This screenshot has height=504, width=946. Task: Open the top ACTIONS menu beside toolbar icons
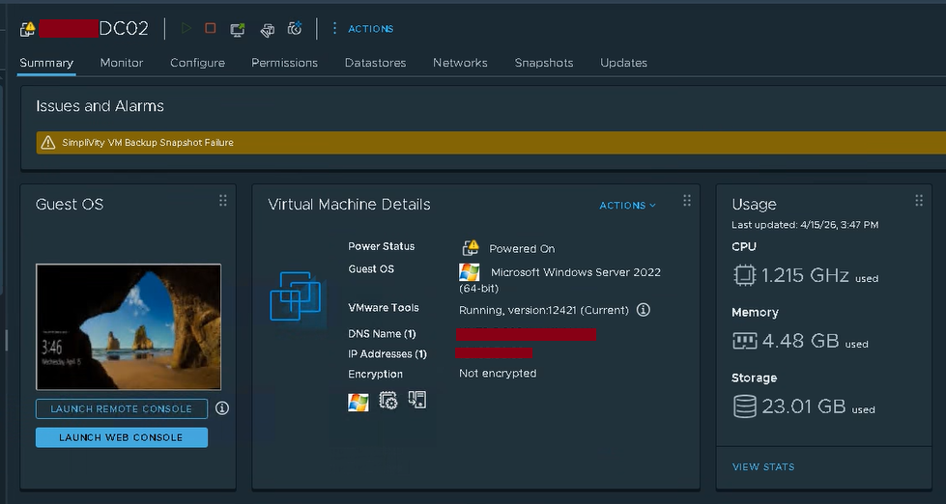pyautogui.click(x=362, y=29)
